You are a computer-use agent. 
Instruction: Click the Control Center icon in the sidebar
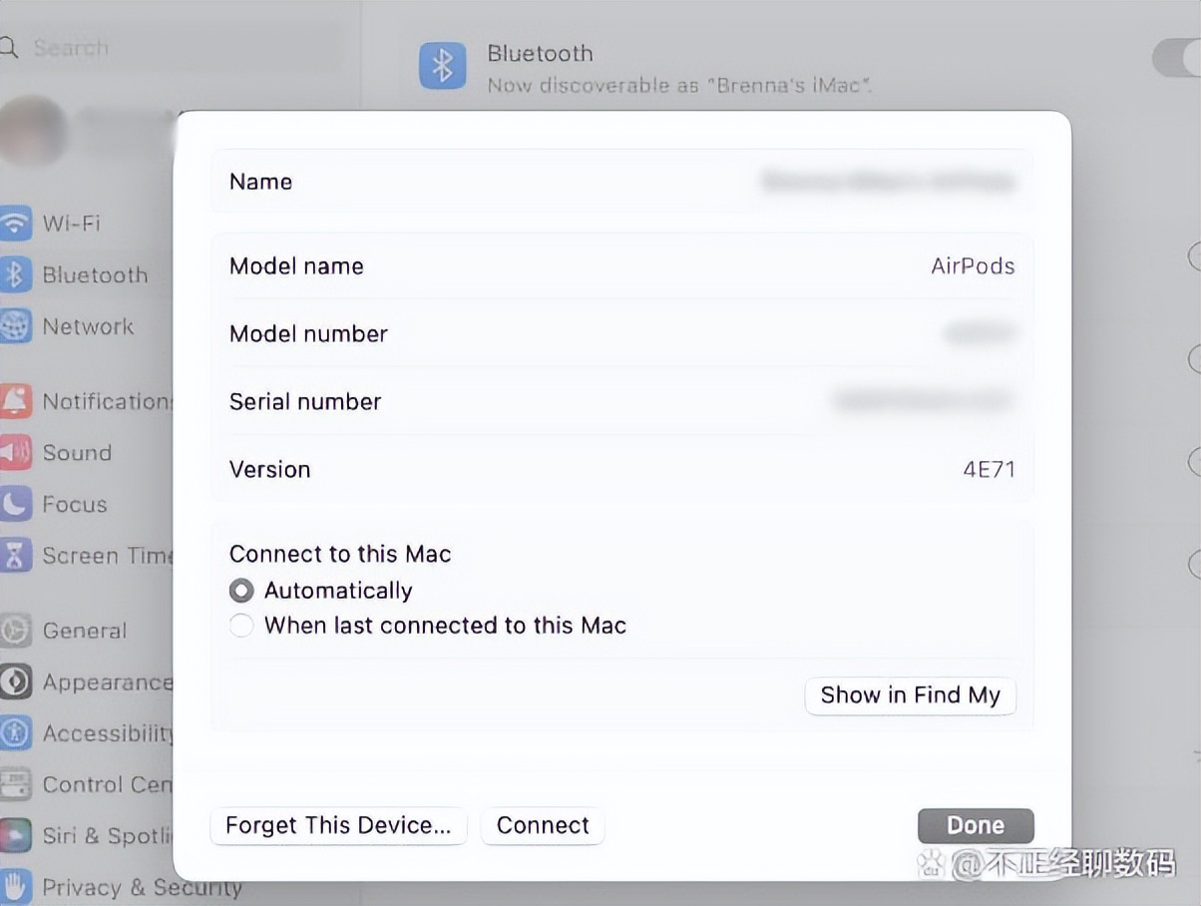[14, 784]
